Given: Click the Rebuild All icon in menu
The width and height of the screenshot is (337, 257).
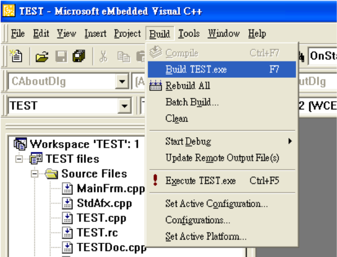Looking at the screenshot, I should (155, 85).
